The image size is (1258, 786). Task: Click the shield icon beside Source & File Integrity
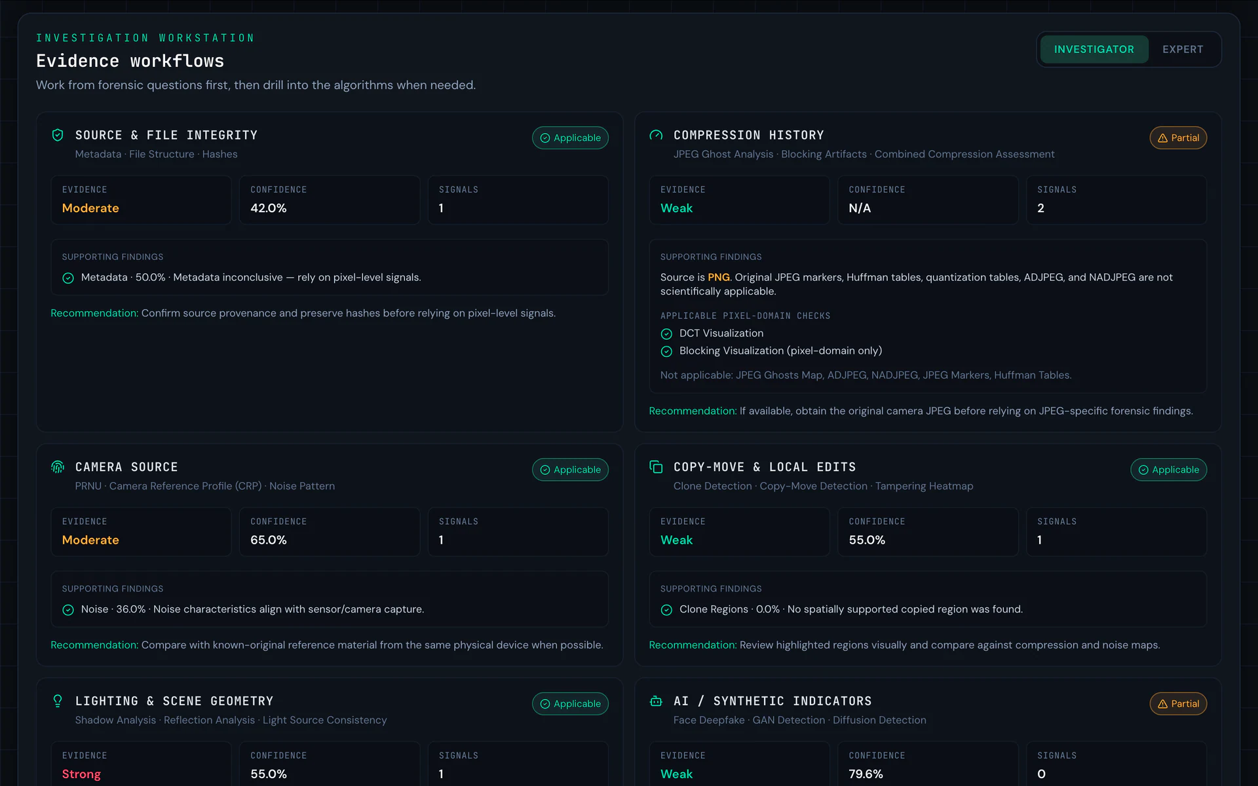coord(58,135)
